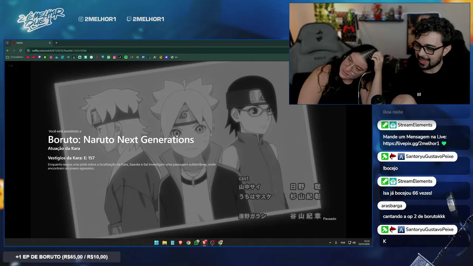
Task: Open a new browser tab
Action: [56, 43]
